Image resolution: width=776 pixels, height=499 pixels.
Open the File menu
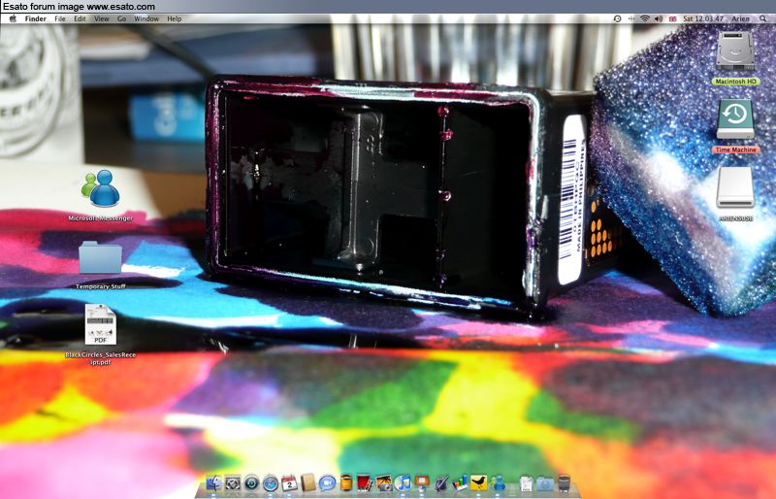click(x=60, y=18)
